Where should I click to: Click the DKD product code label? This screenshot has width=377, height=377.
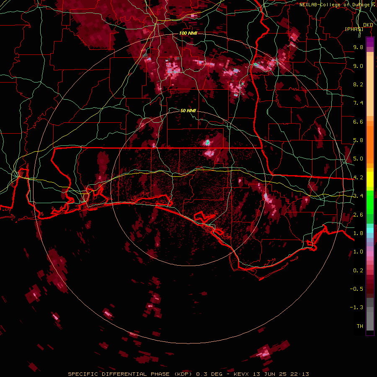(368, 25)
